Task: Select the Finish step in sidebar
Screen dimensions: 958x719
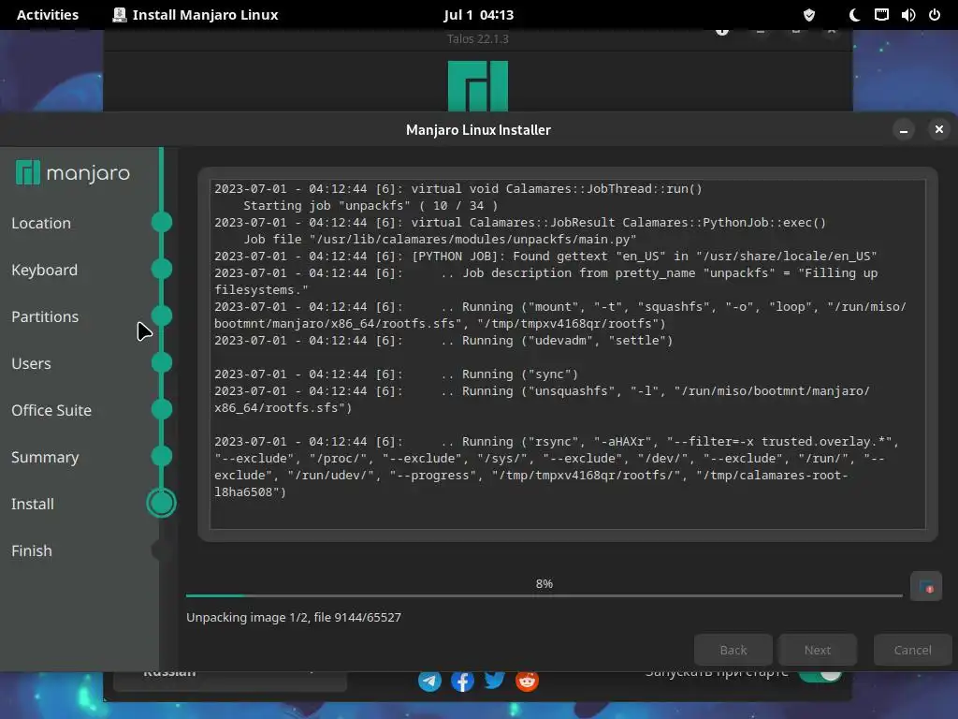Action: pos(32,550)
